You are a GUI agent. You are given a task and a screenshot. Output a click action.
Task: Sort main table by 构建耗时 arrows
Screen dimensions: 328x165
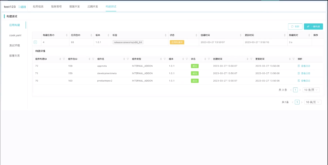pos(309,35)
